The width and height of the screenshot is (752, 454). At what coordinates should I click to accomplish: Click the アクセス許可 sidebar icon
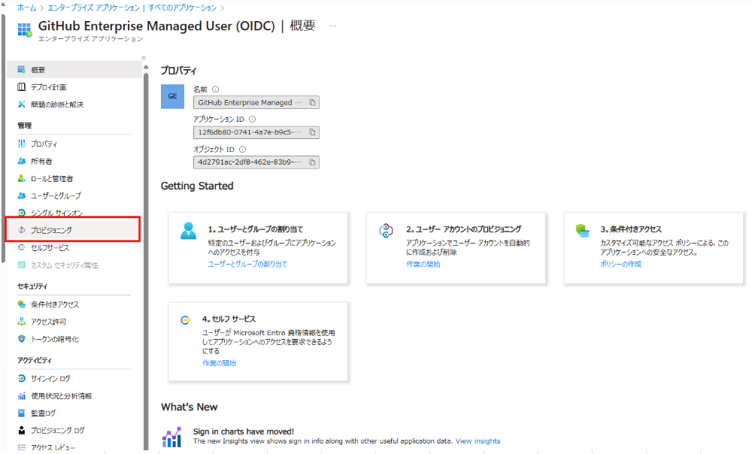(x=22, y=322)
